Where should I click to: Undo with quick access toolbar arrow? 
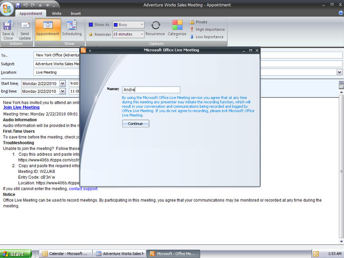(x=26, y=5)
